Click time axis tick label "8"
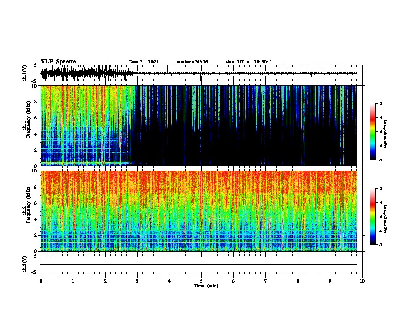Viewport: 408px width, 315px height. coord(298,281)
